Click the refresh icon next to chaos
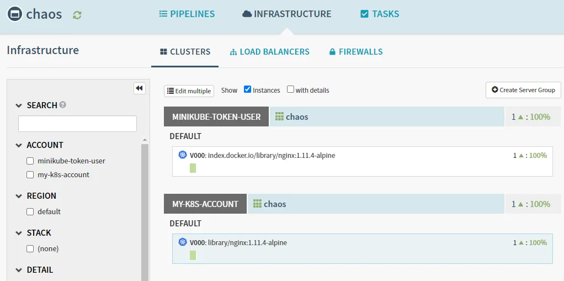The image size is (564, 281). click(77, 15)
